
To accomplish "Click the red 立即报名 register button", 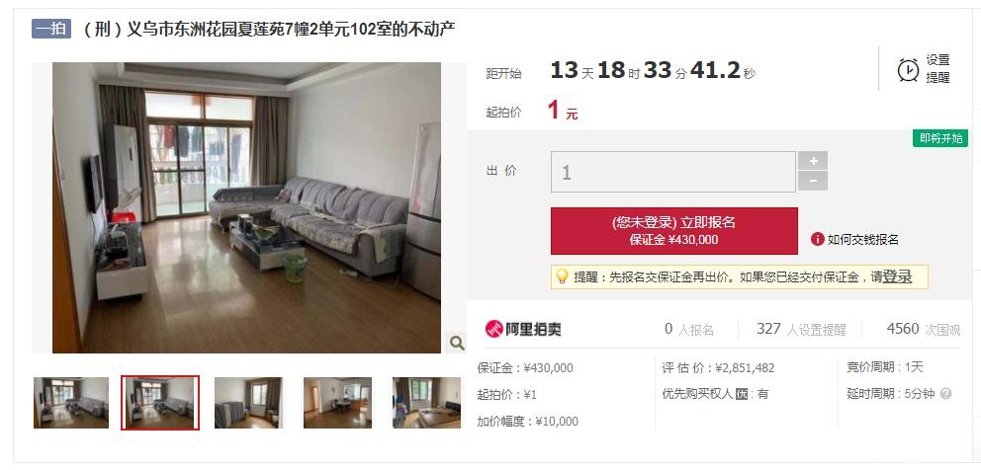I will 673,231.
